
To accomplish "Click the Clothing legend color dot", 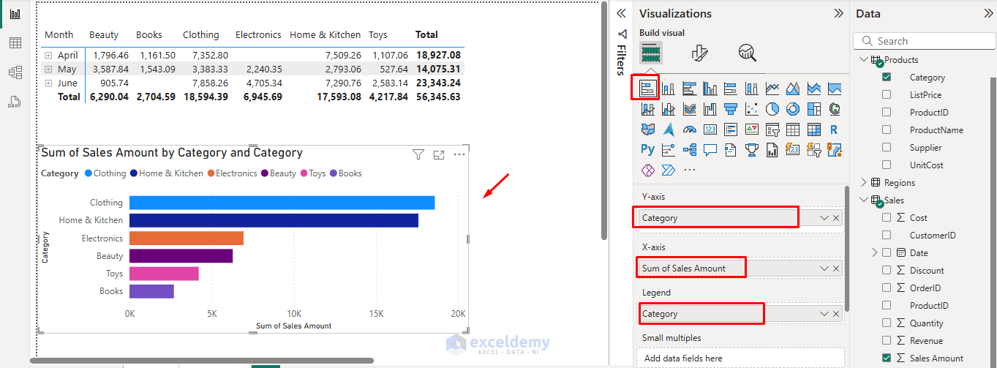I will click(x=89, y=173).
